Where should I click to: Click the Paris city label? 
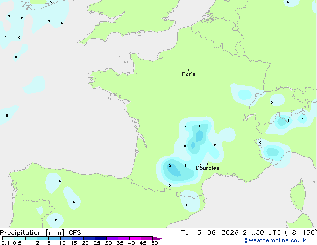click(189, 74)
